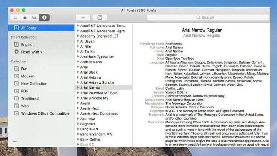Expand the Al Bayan font family
The width and height of the screenshot is (277, 156).
click(x=78, y=41)
